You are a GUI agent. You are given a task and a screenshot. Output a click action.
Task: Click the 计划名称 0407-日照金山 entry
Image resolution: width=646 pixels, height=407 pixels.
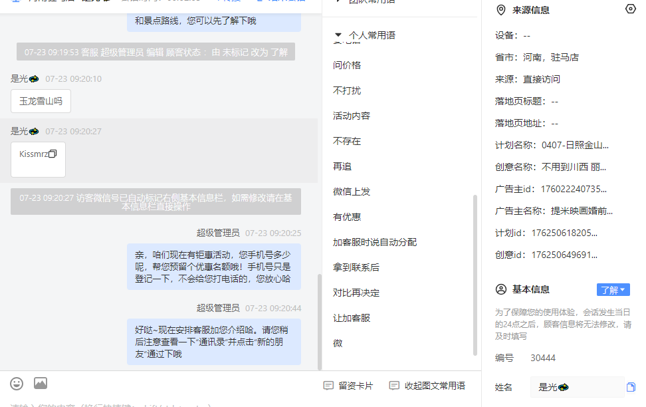tap(552, 145)
